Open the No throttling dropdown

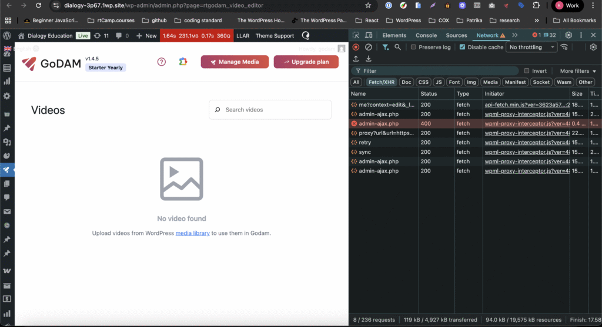tap(532, 47)
